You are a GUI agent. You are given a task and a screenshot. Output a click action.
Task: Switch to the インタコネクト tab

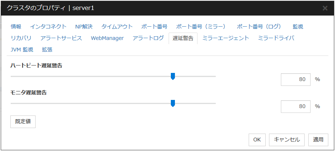(x=48, y=27)
